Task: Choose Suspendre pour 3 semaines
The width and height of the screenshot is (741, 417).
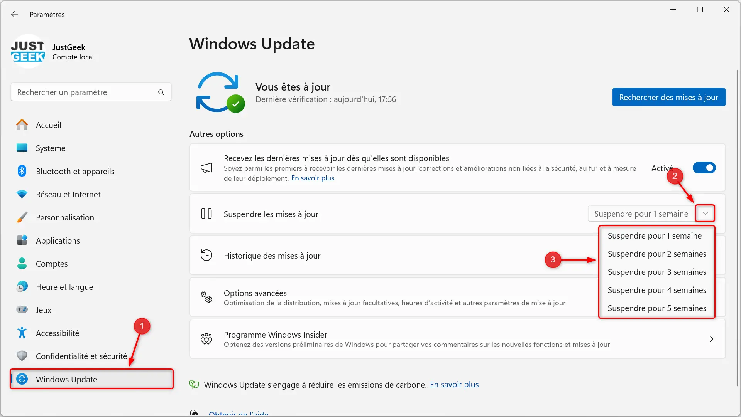Action: pos(656,272)
